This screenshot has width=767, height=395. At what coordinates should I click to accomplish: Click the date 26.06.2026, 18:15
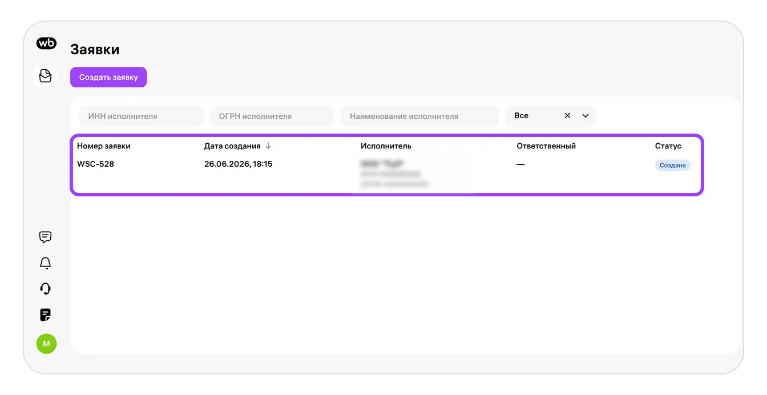pos(239,164)
